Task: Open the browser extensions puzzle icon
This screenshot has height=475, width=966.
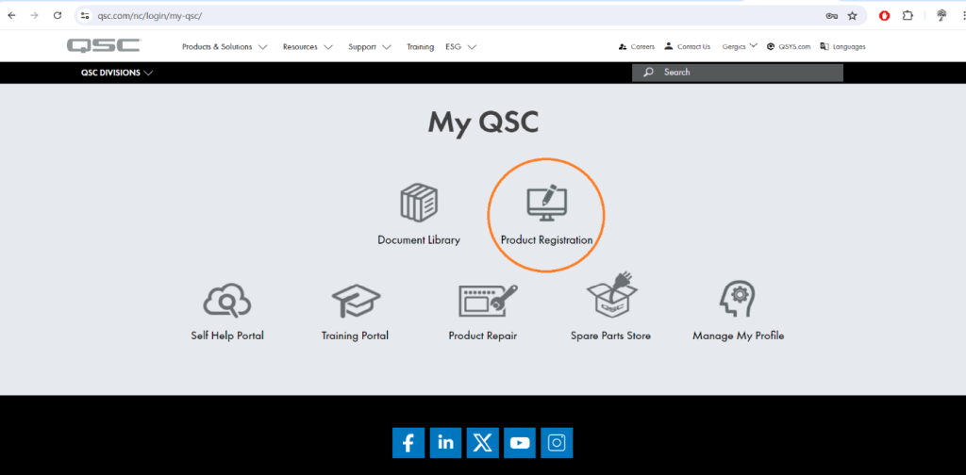Action: (908, 16)
